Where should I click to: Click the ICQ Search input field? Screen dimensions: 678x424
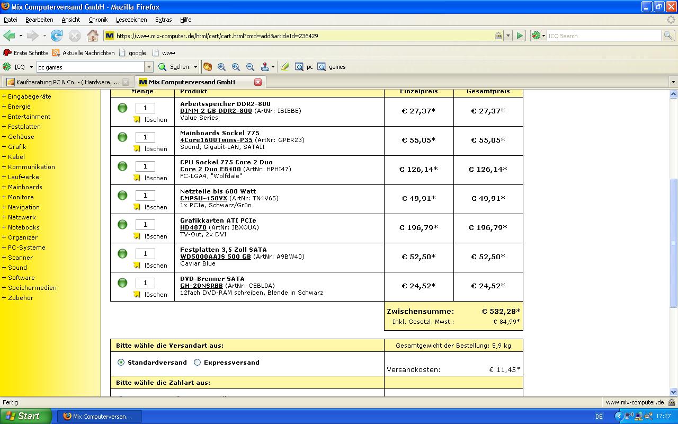pos(604,36)
